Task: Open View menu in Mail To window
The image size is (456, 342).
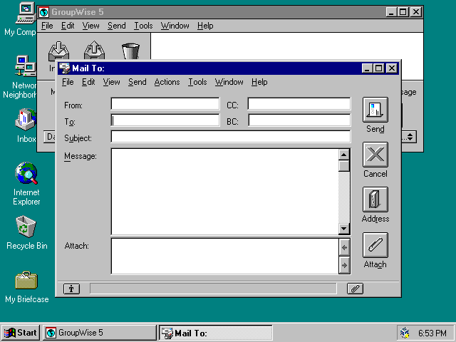Action: [111, 82]
